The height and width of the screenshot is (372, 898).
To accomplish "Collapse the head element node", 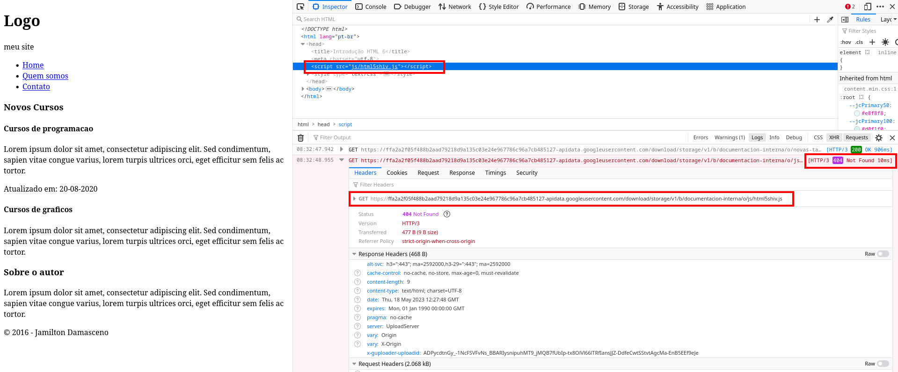I will coord(303,44).
